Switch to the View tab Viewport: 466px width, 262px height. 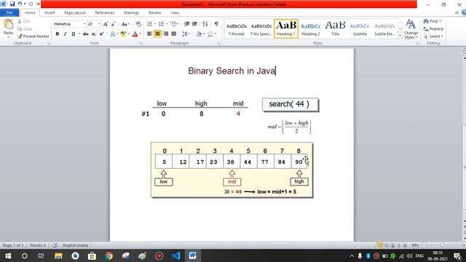tap(175, 13)
